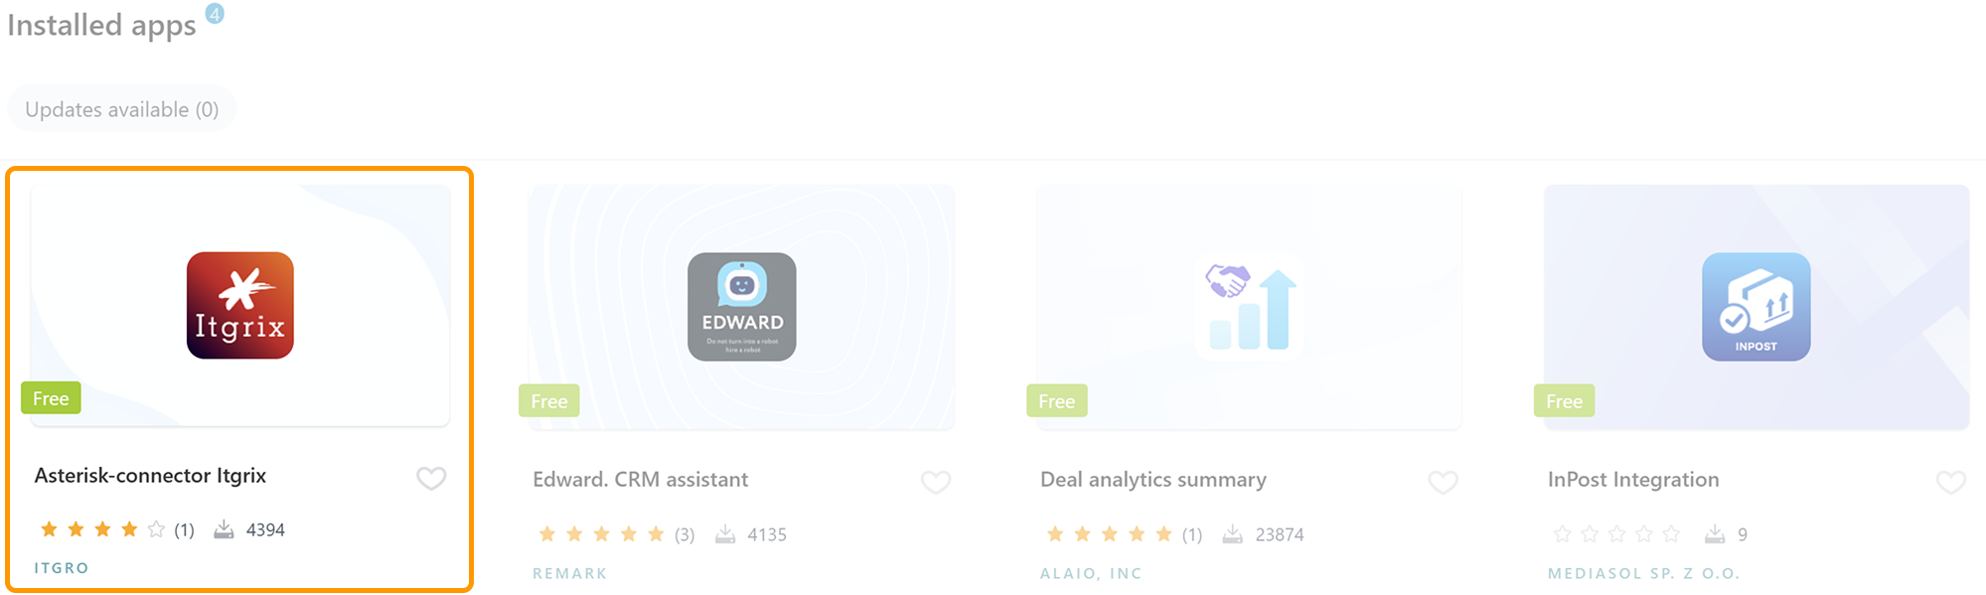
Task: Click the installed apps count badge
Action: (215, 14)
